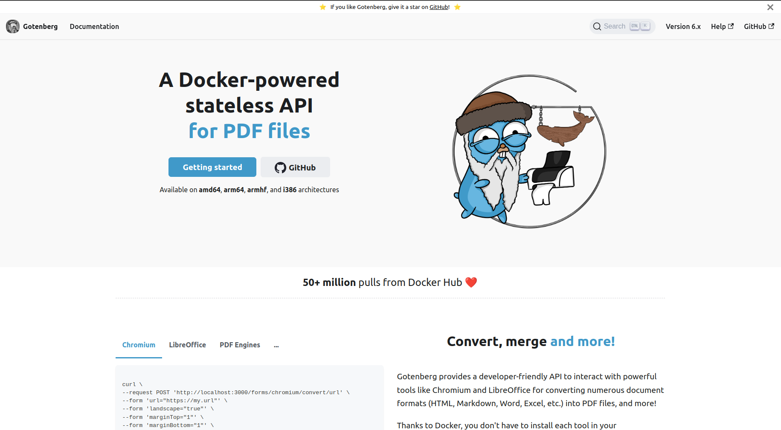Click the bearded gopher mascot illustration

(x=529, y=152)
